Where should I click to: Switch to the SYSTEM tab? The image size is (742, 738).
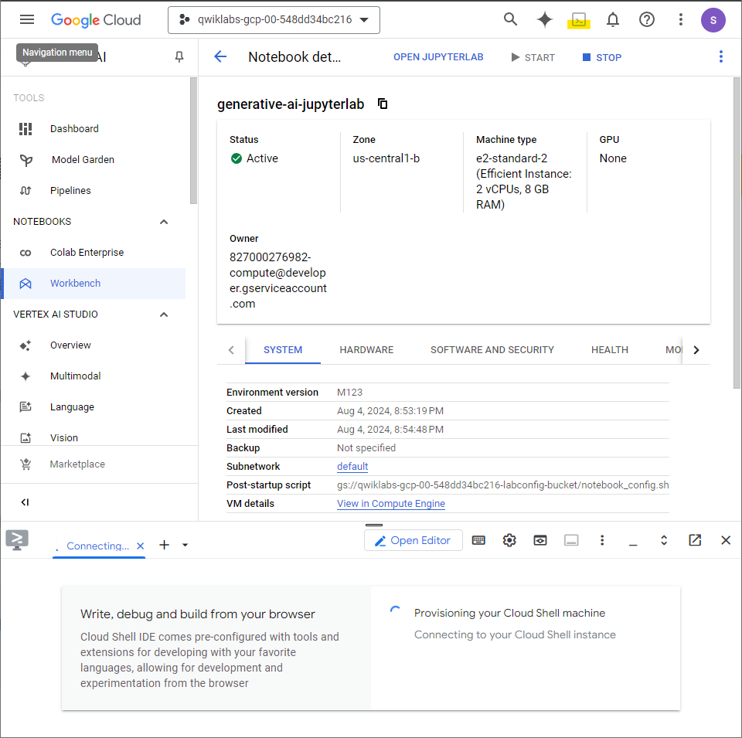click(283, 349)
